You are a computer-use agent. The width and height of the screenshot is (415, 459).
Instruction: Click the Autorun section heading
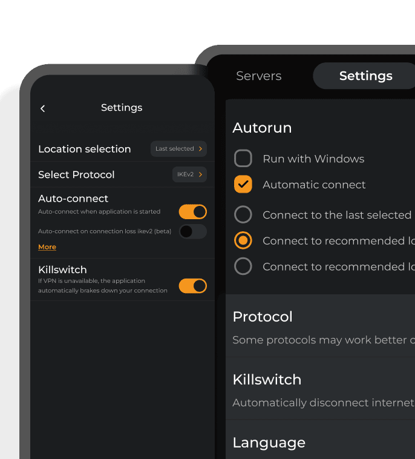262,128
